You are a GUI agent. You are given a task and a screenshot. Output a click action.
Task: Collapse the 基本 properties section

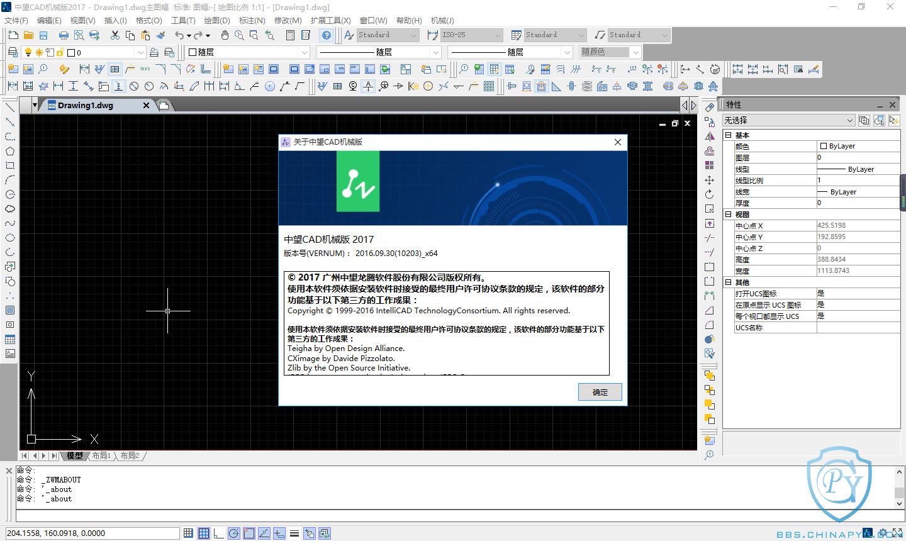pos(729,135)
